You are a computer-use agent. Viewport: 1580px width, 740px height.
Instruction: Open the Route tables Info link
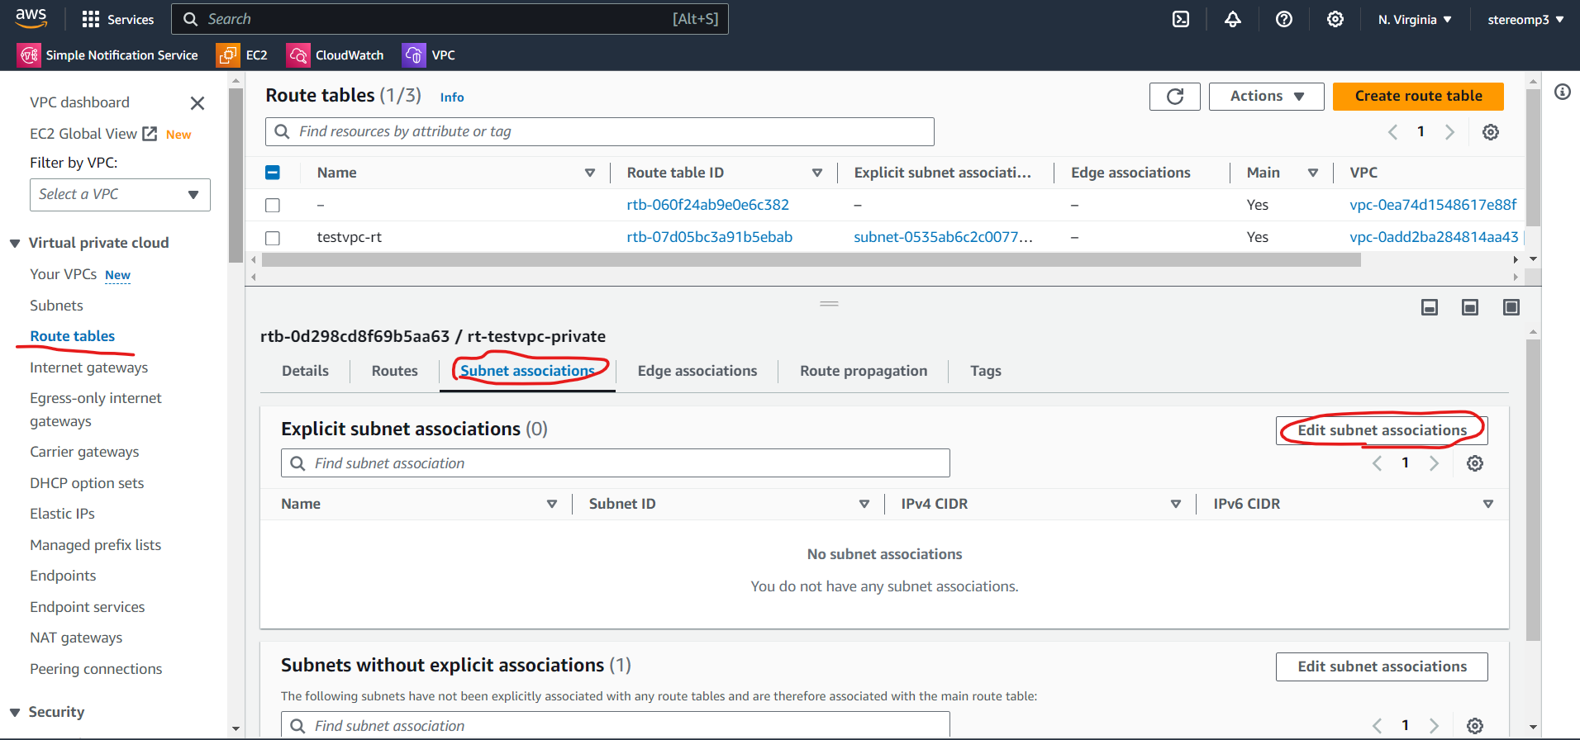coord(452,97)
